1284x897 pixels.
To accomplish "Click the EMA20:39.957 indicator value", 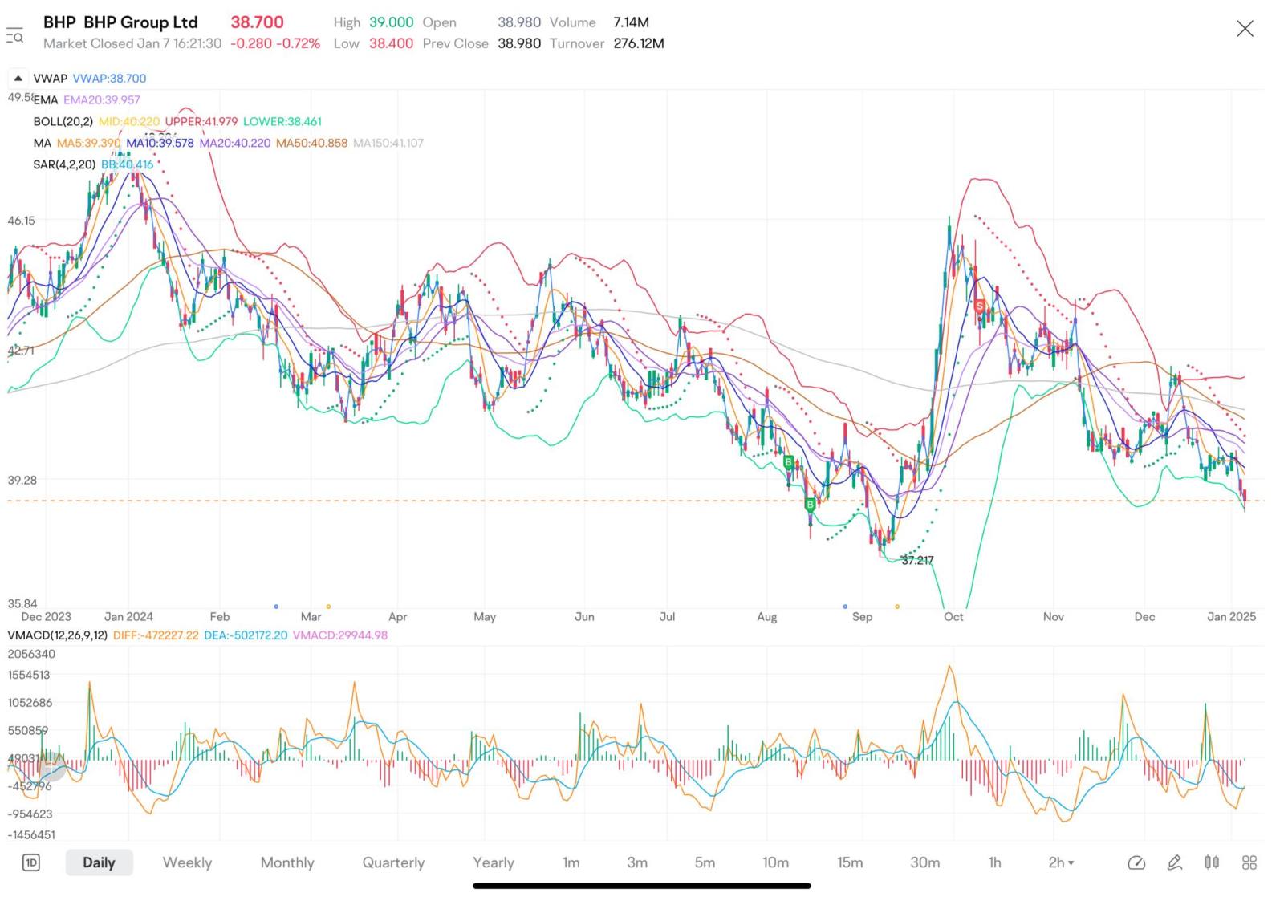I will [x=102, y=99].
